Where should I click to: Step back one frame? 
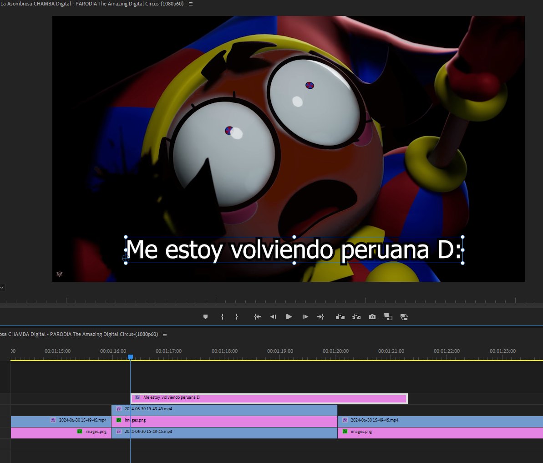point(273,316)
